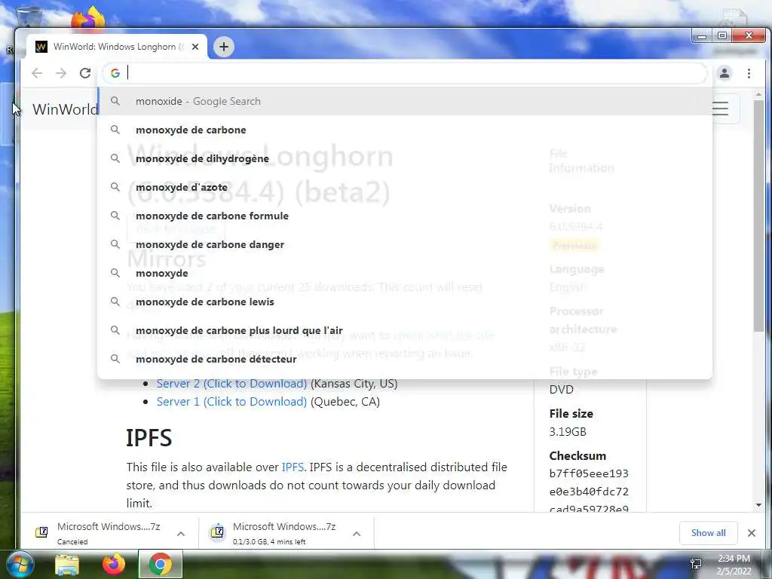Choose suggestion 'monoxyde de carbone formule'
Screen dimensions: 772x579
point(405,216)
